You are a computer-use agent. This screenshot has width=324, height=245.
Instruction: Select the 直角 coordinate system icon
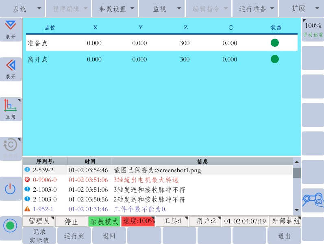tap(11, 106)
